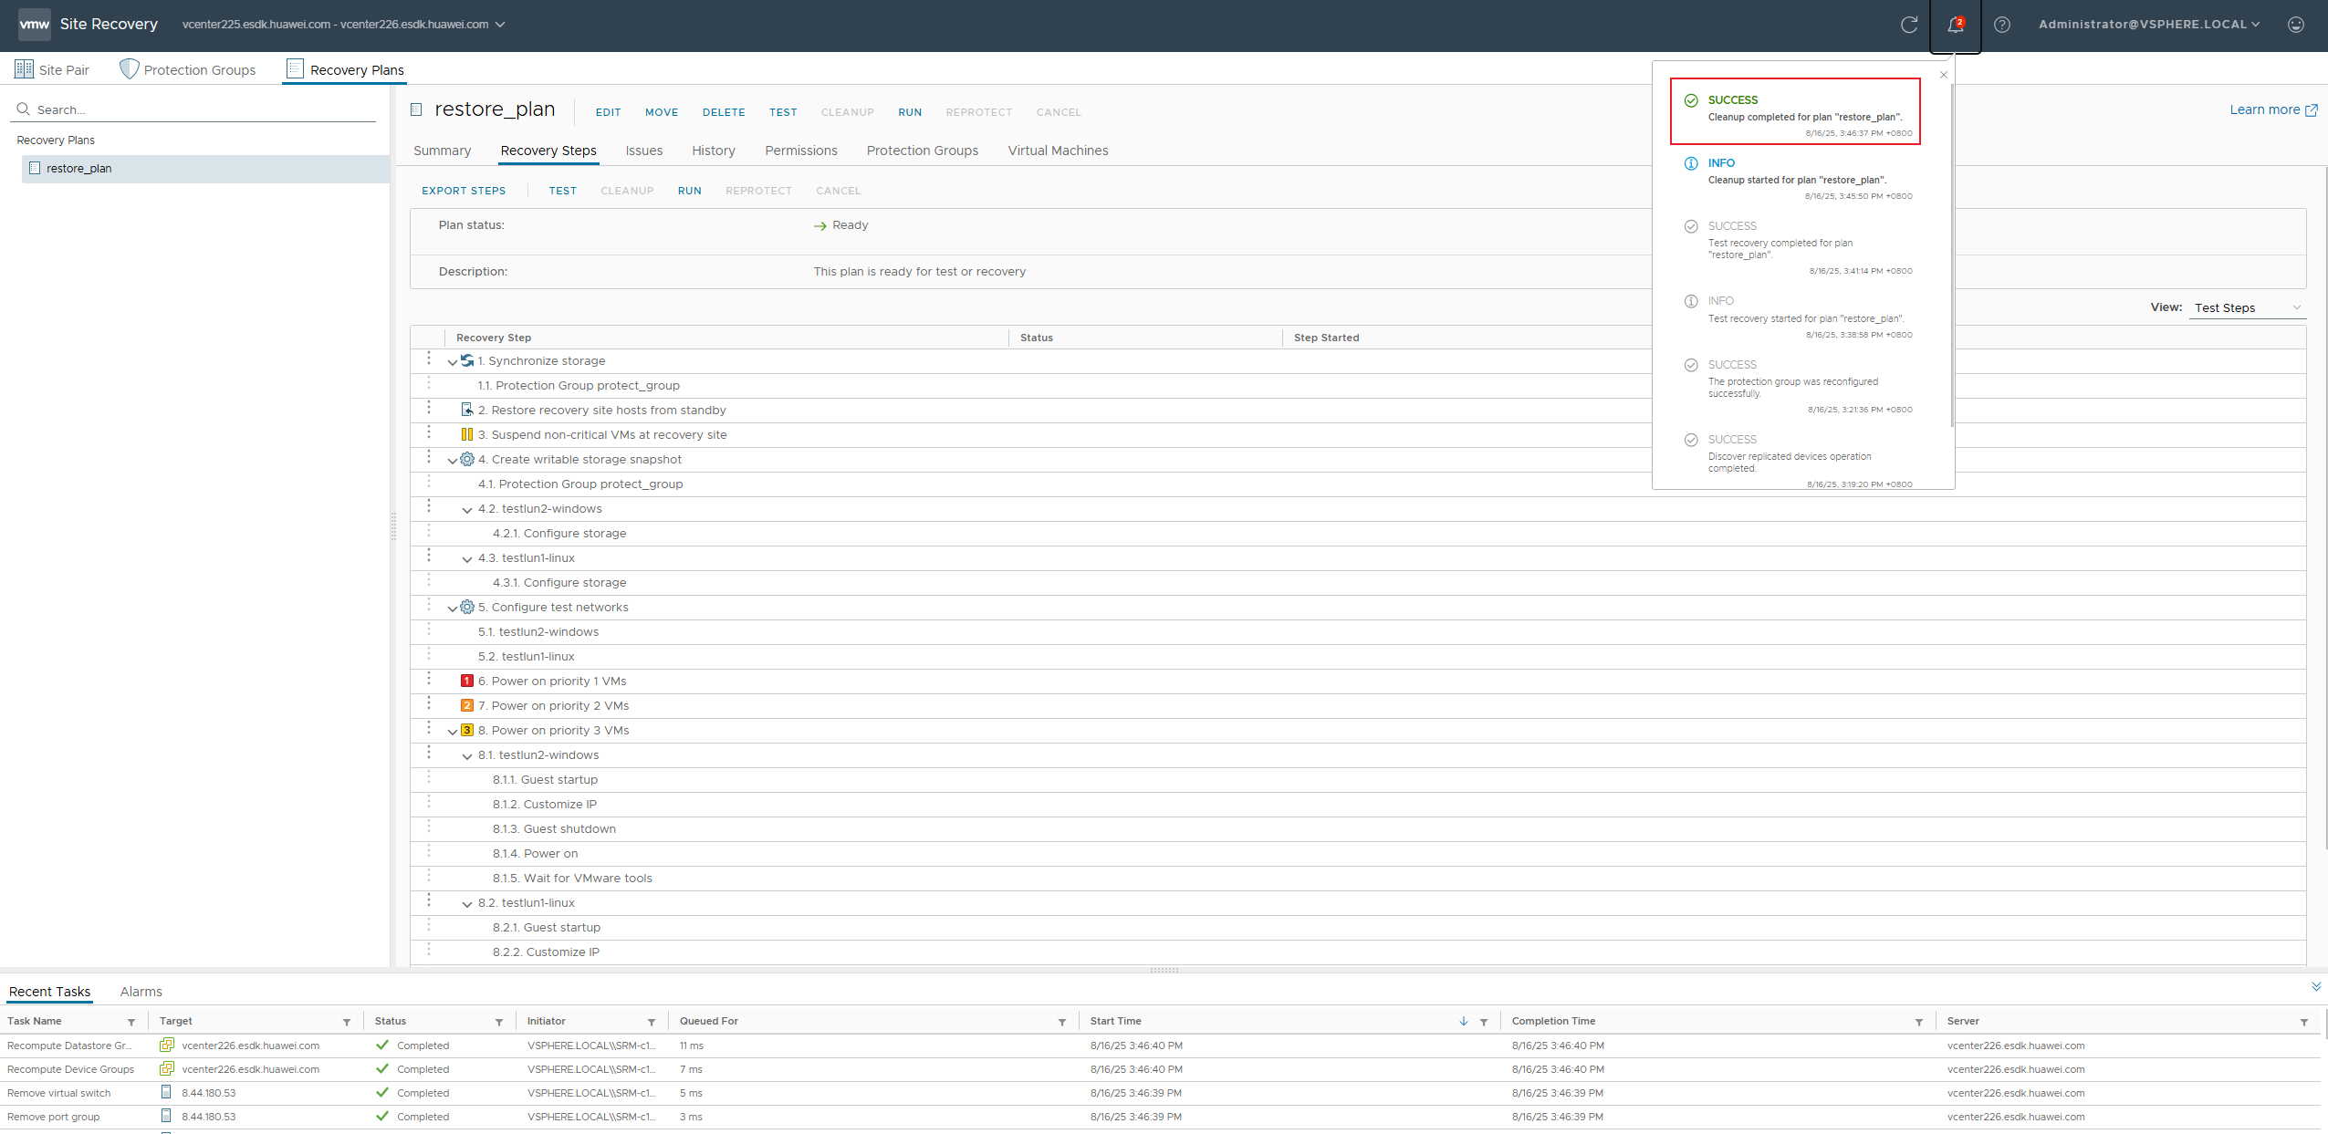Sort Start Time column descending arrow
Image resolution: width=2328 pixels, height=1134 pixels.
[1464, 1021]
